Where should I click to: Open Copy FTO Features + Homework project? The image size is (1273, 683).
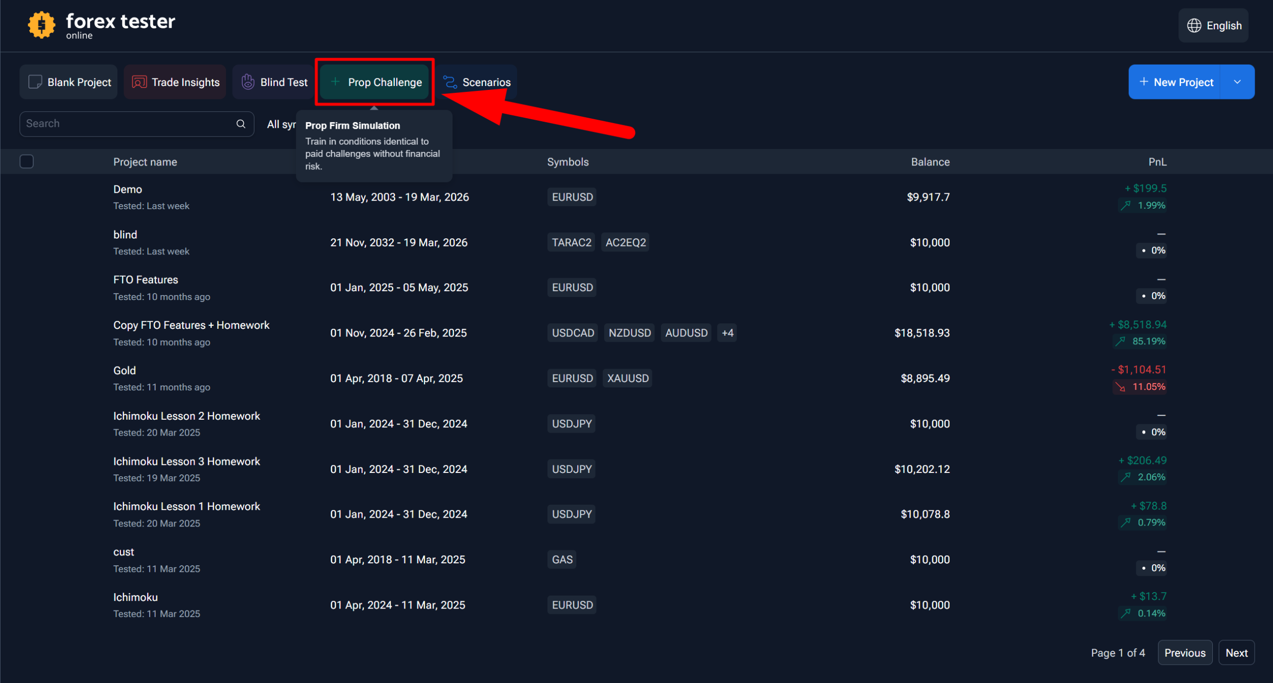tap(191, 325)
